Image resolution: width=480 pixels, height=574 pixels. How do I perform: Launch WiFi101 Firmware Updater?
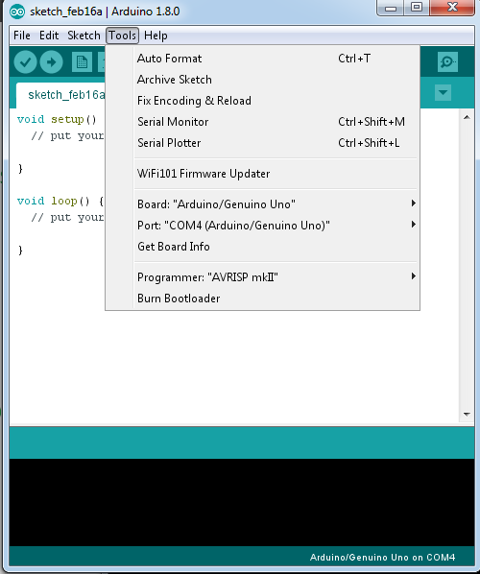point(262,174)
